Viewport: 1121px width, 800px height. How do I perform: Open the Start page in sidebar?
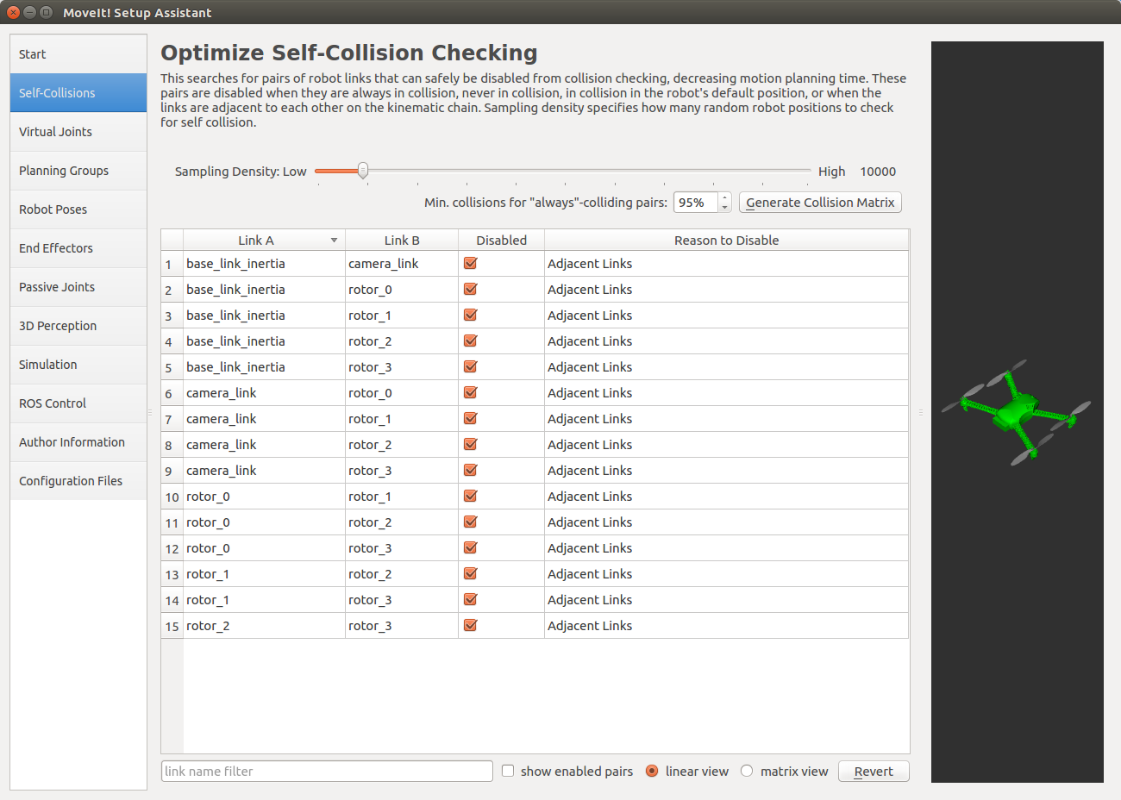click(78, 54)
